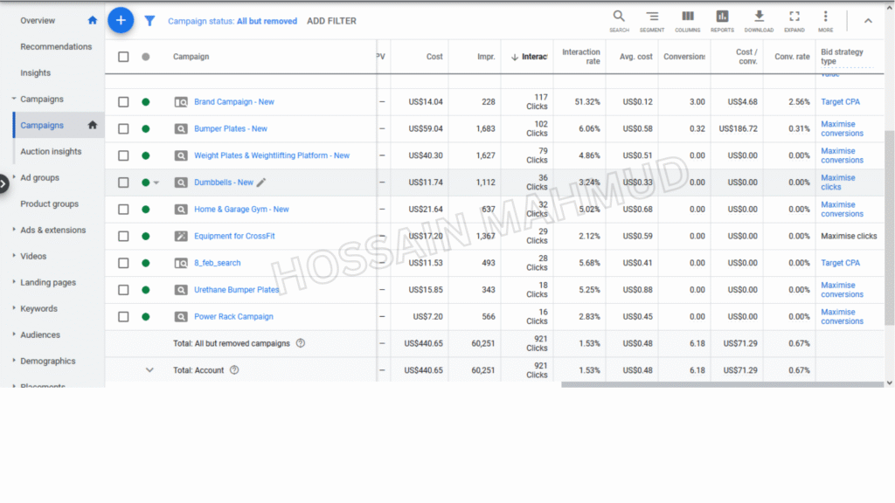Open the filter funnel icon
The image size is (895, 503).
click(149, 21)
